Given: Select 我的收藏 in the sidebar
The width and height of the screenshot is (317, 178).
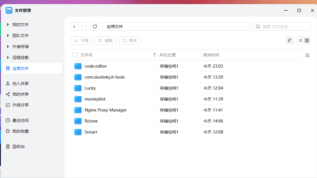Looking at the screenshot, I should point(20,131).
